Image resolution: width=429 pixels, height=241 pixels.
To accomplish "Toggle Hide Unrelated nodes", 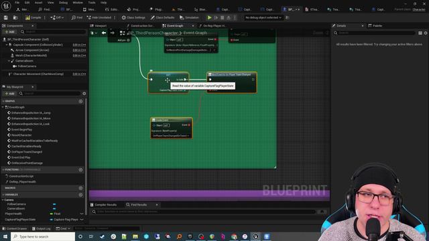I will [99, 17].
